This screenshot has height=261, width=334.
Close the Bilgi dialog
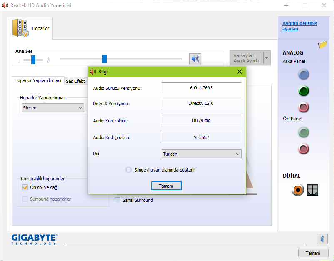239,72
